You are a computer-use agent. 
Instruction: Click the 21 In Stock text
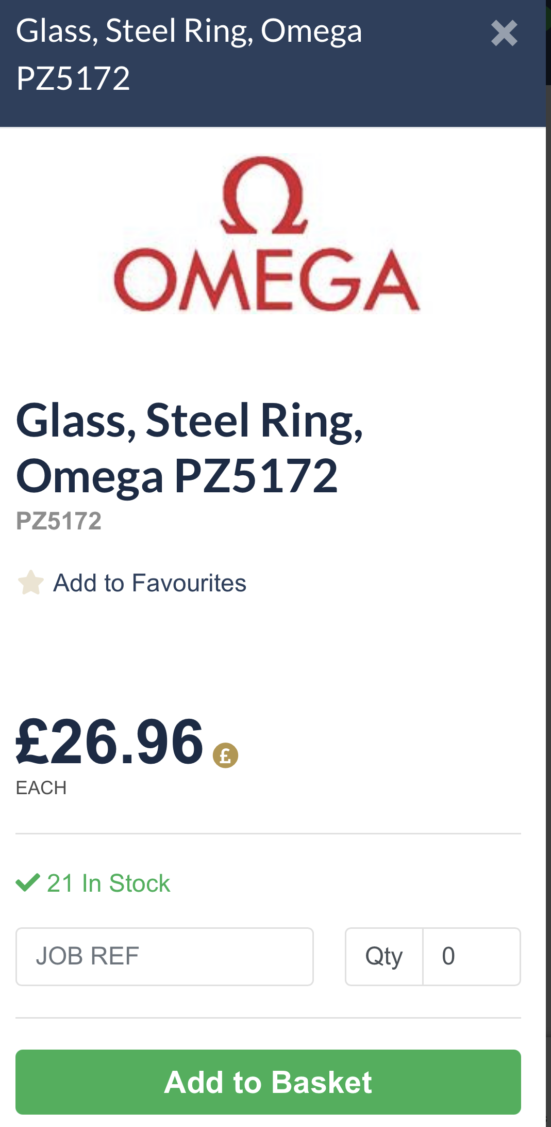pyautogui.click(x=108, y=883)
